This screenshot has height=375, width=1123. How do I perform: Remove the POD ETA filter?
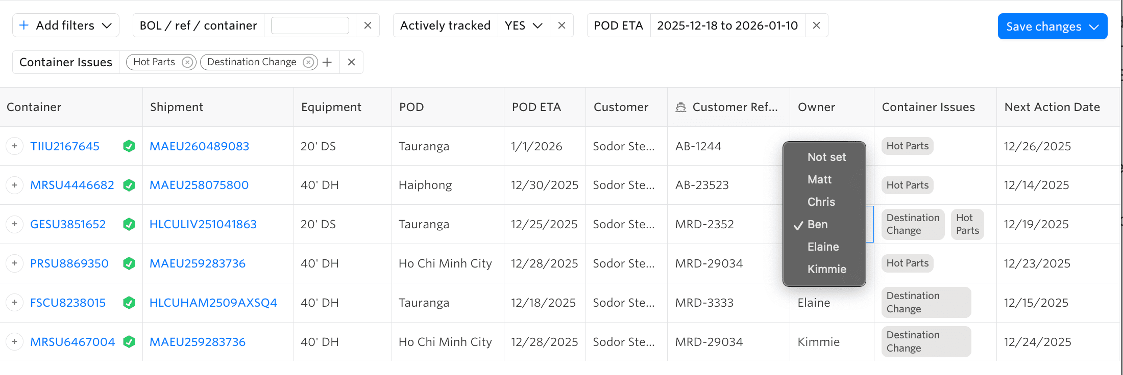[816, 25]
